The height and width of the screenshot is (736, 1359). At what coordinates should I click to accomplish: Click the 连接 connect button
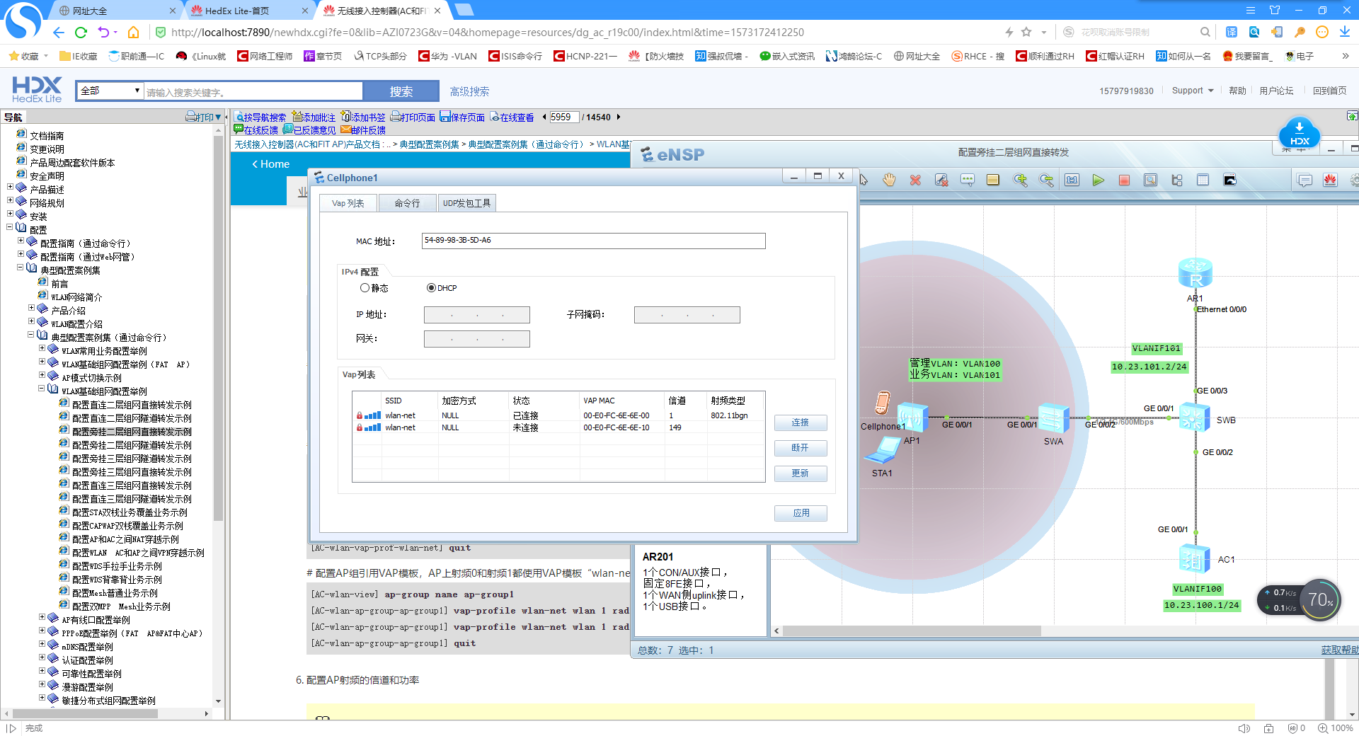[x=801, y=422]
